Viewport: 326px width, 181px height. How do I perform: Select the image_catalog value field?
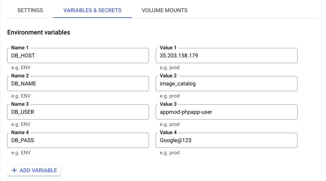[x=226, y=84]
